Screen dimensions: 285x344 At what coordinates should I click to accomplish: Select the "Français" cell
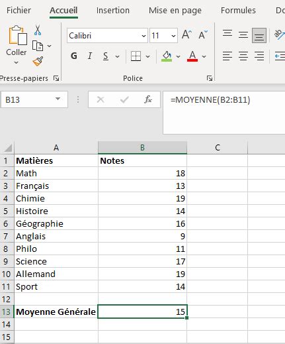pyautogui.click(x=56, y=186)
